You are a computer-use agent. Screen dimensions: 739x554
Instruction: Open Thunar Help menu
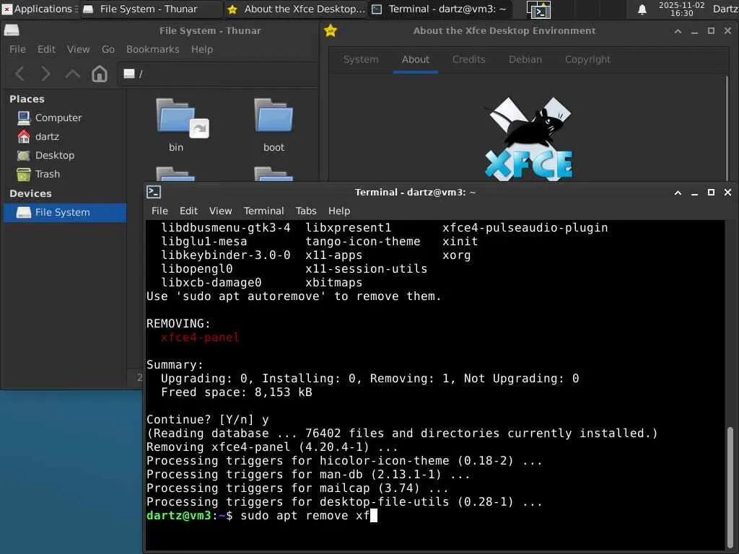202,50
